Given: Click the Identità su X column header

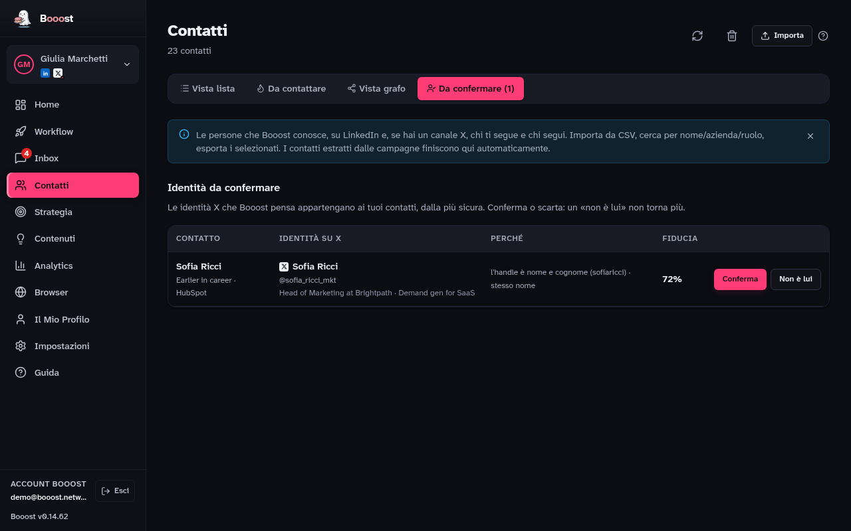Looking at the screenshot, I should (x=310, y=238).
